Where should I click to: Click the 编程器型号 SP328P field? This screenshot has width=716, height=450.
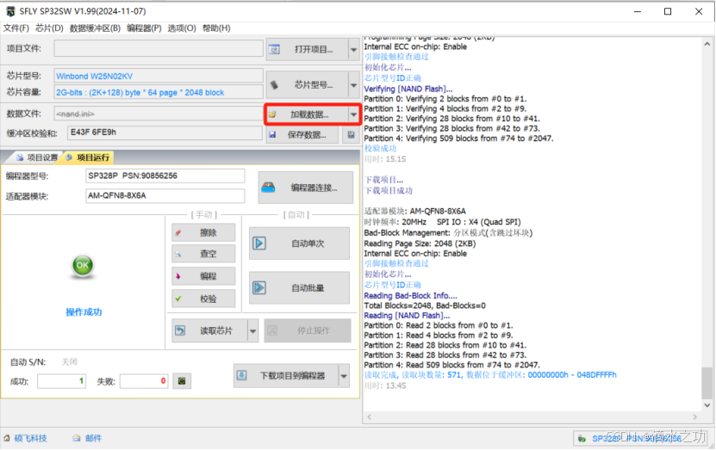(x=165, y=176)
